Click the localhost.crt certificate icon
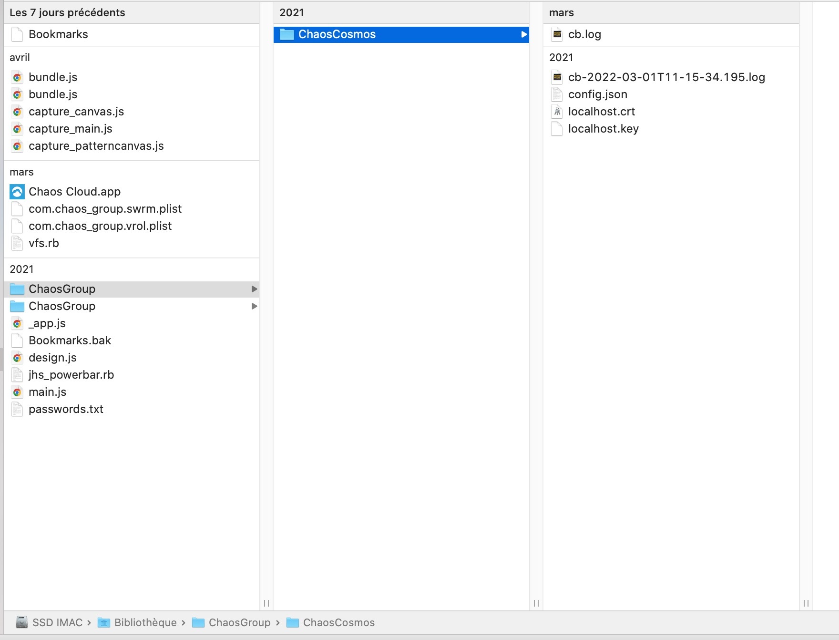839x640 pixels. 557,112
